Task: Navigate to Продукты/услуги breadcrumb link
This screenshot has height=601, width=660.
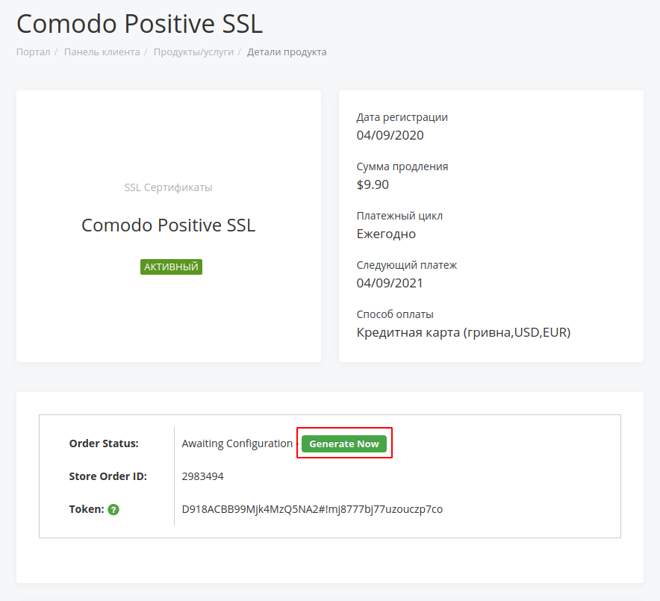Action: [x=193, y=52]
